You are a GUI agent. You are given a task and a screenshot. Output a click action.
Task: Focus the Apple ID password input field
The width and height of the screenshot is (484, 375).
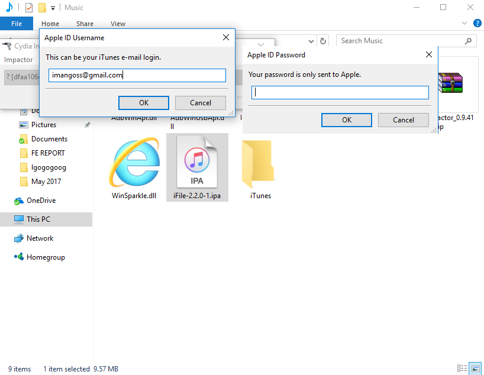pos(340,93)
